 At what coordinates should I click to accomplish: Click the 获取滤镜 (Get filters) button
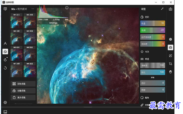(x=23, y=84)
